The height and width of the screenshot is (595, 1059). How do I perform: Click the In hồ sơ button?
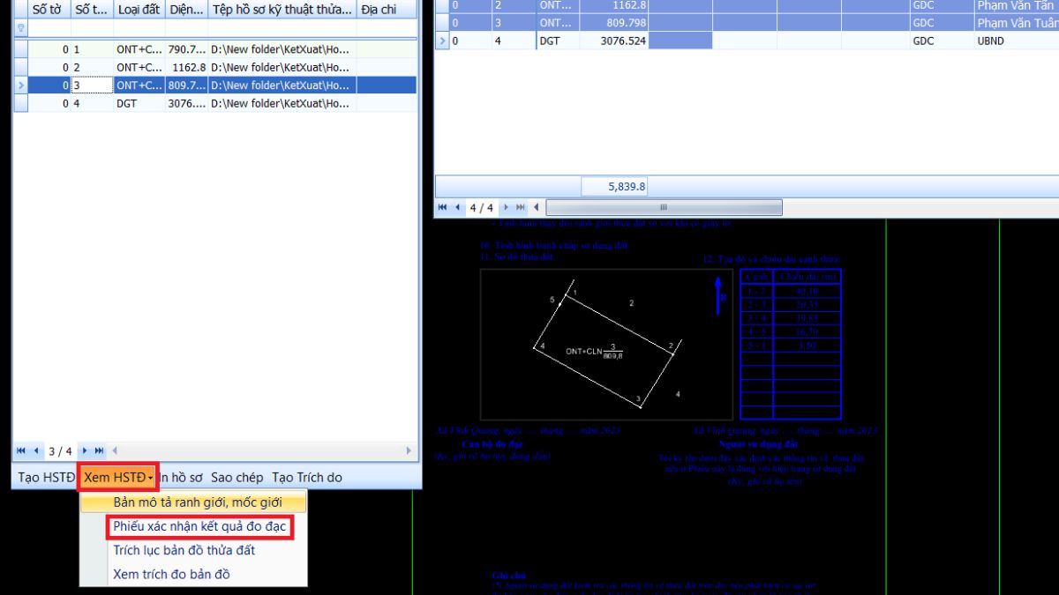[x=182, y=477]
